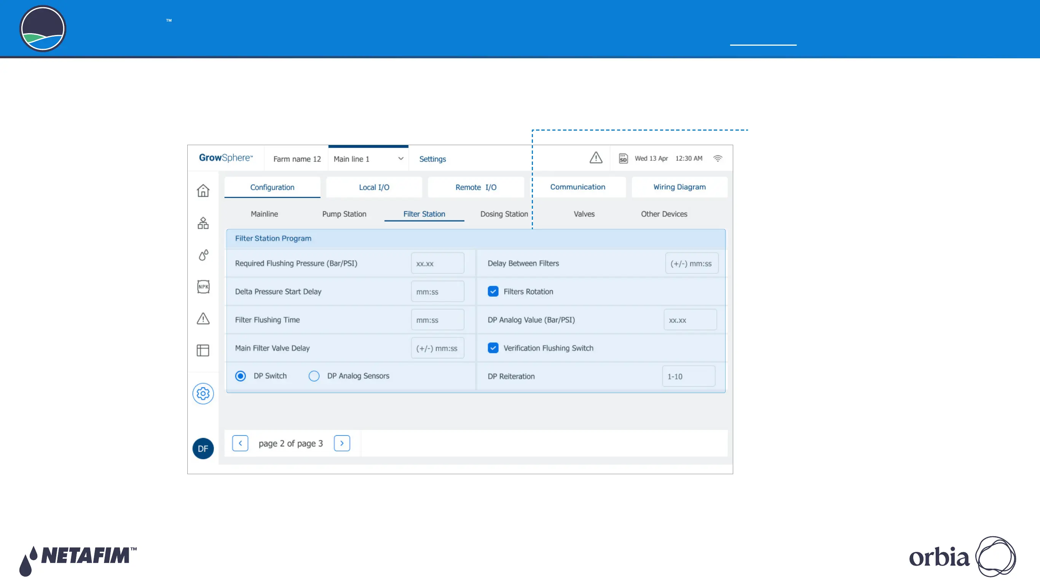Click the Required Flushing Pressure input field
Viewport: 1040px width, 585px height.
438,263
